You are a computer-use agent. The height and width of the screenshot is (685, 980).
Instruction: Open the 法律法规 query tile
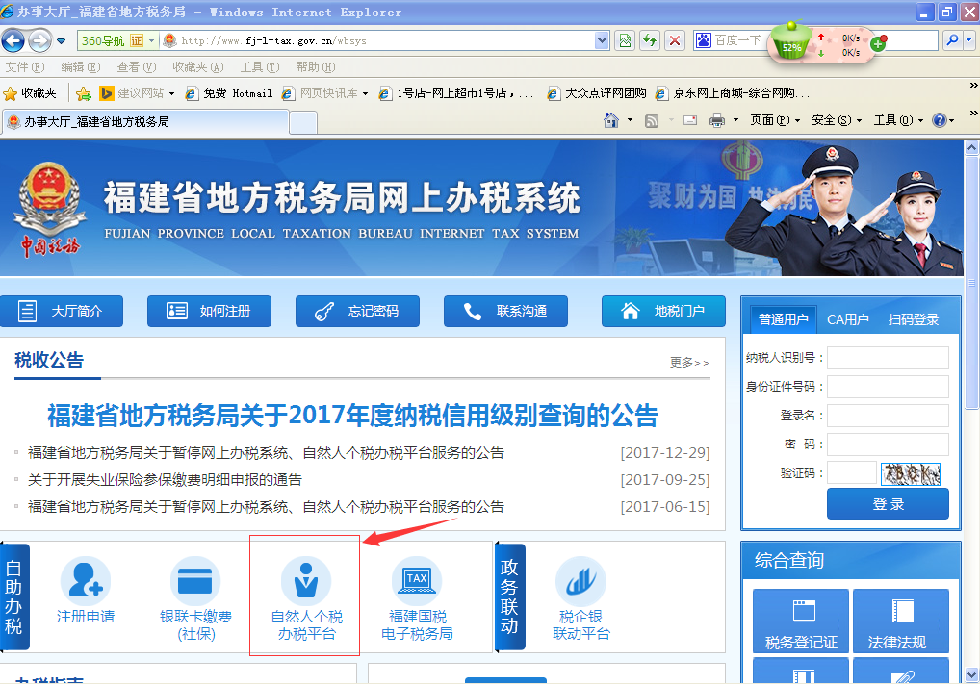[901, 621]
